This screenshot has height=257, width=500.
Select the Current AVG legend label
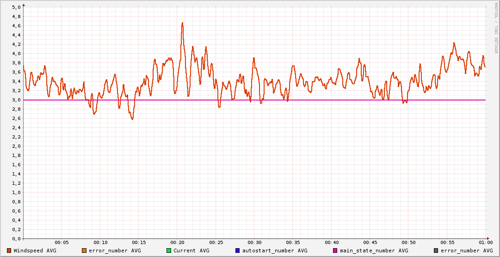(191, 251)
